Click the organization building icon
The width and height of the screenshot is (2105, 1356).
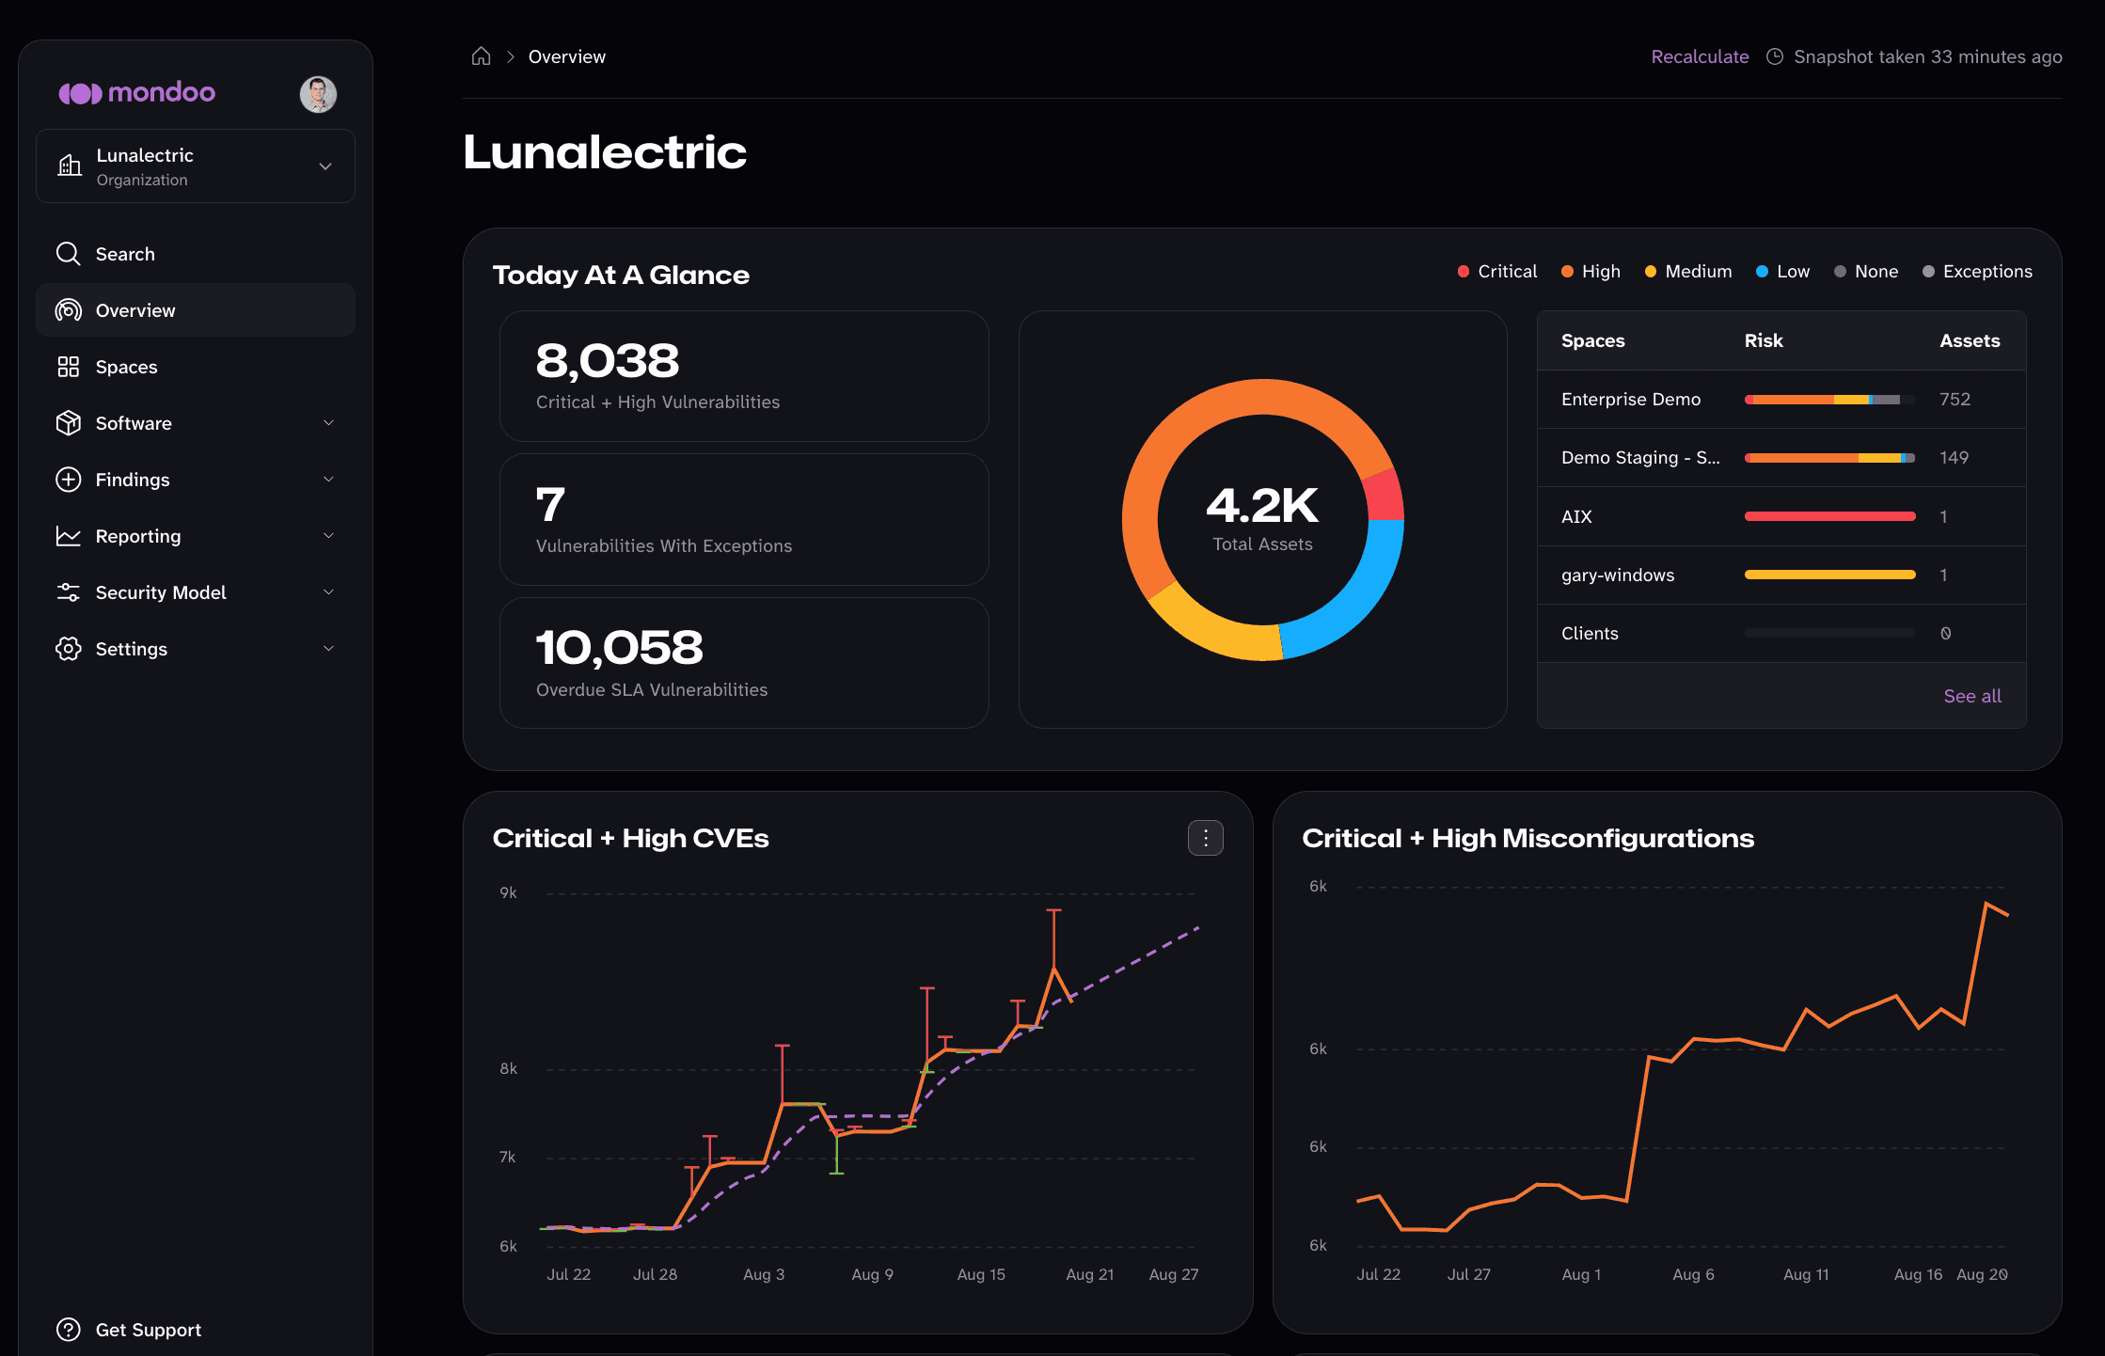coord(70,166)
